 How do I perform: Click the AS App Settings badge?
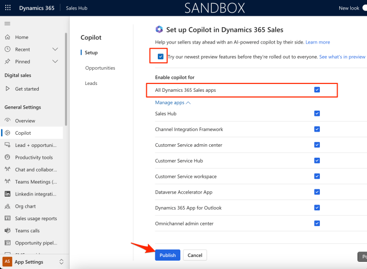(x=7, y=262)
